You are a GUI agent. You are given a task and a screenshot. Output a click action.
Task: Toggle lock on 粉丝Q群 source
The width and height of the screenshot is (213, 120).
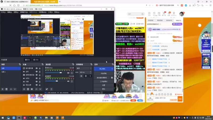pyautogui.click(x=40, y=85)
